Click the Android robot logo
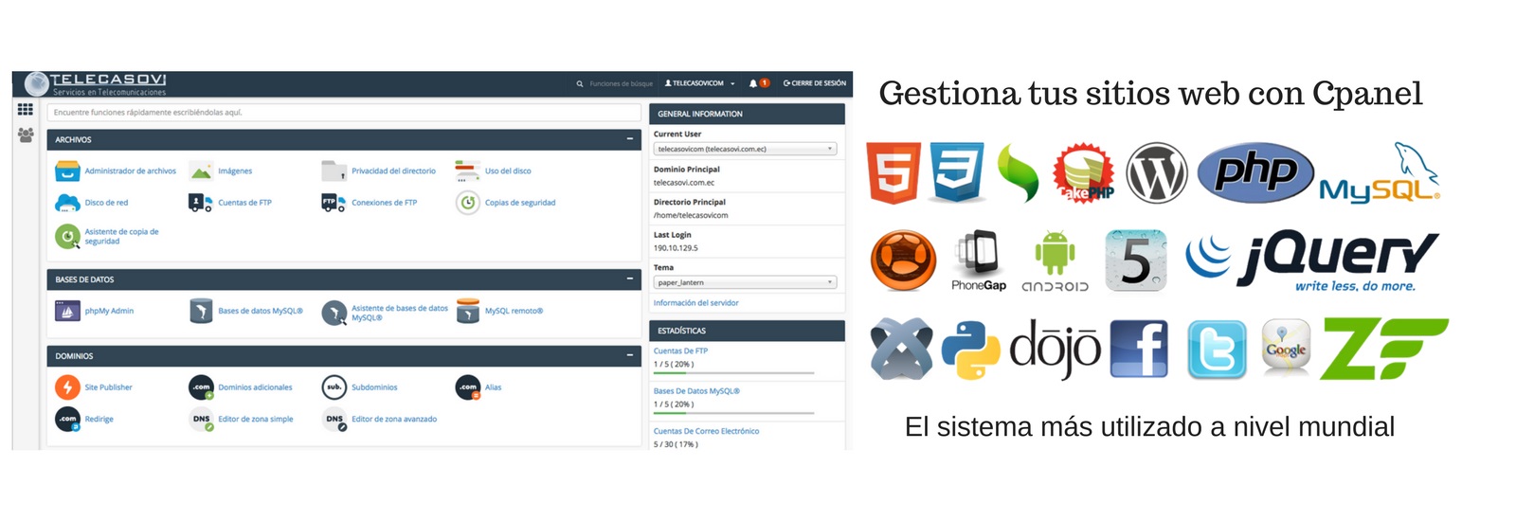 (x=1055, y=261)
